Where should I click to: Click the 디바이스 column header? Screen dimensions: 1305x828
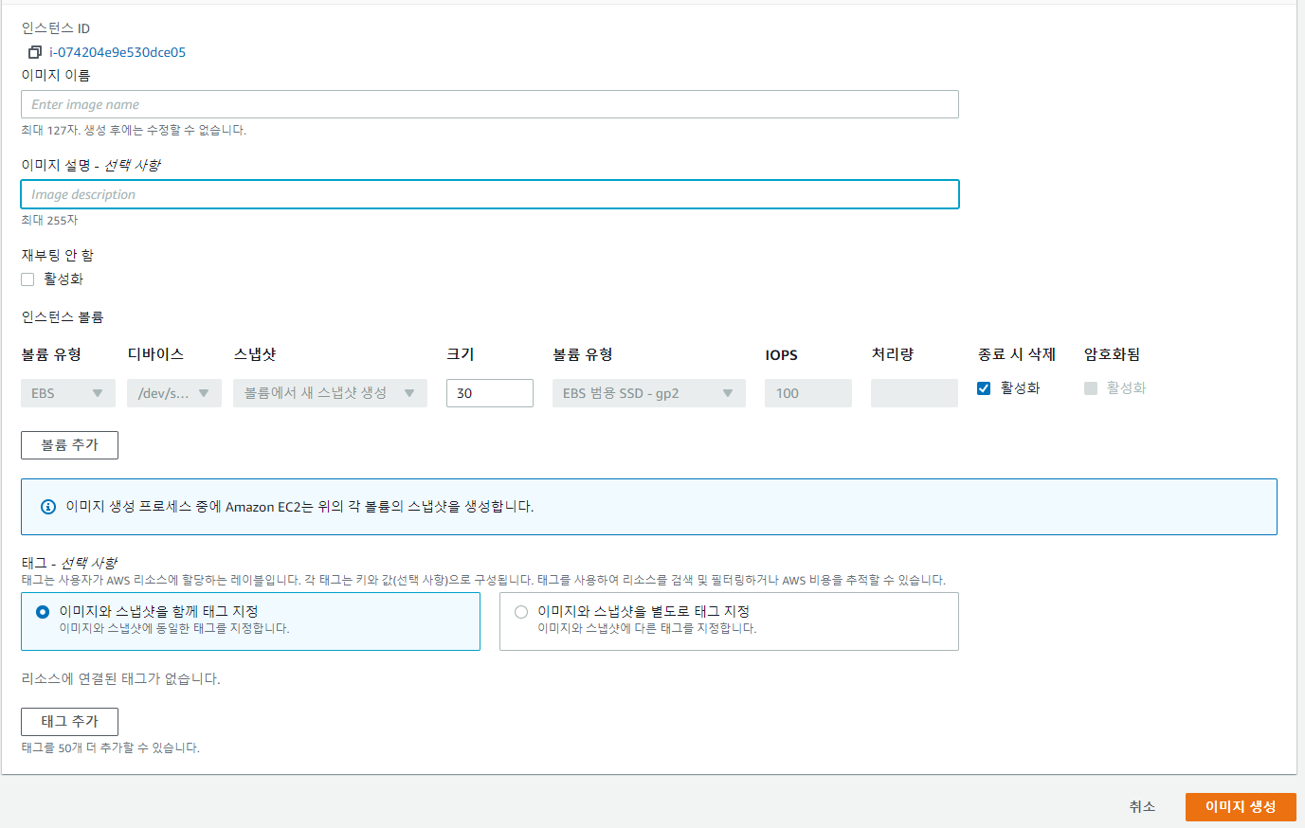click(155, 354)
